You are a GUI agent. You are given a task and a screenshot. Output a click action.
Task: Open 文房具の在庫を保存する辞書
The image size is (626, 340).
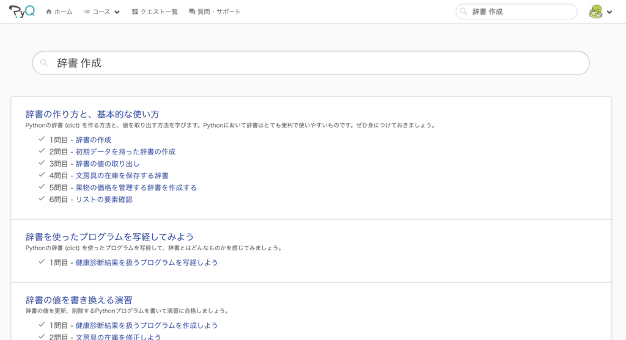coord(122,176)
